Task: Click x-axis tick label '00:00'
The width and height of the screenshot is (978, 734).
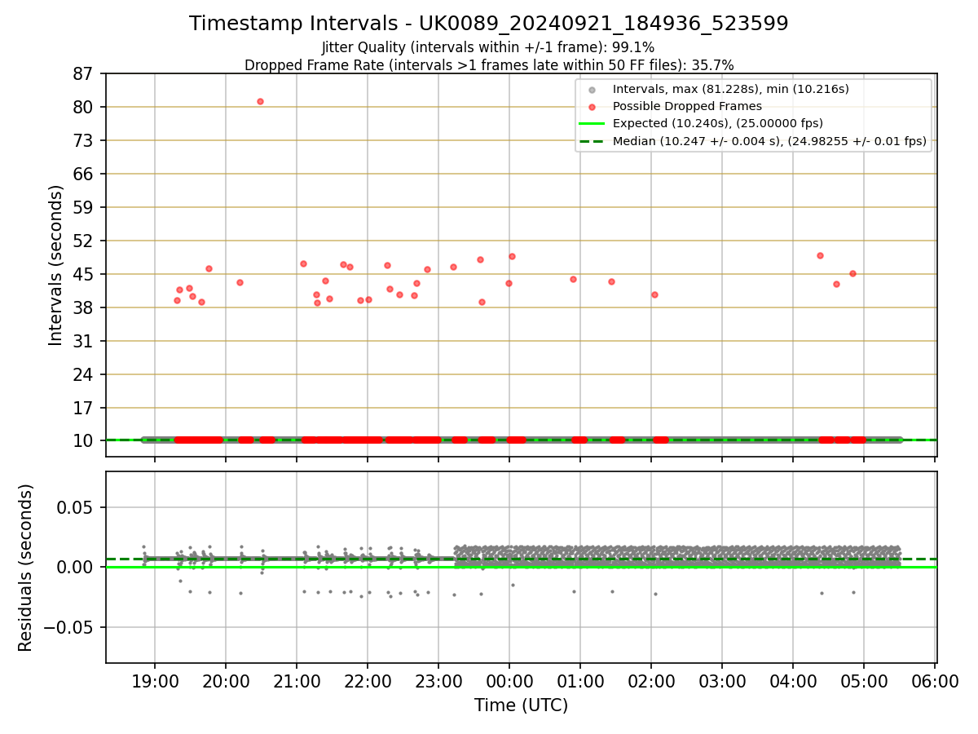Action: [x=509, y=682]
